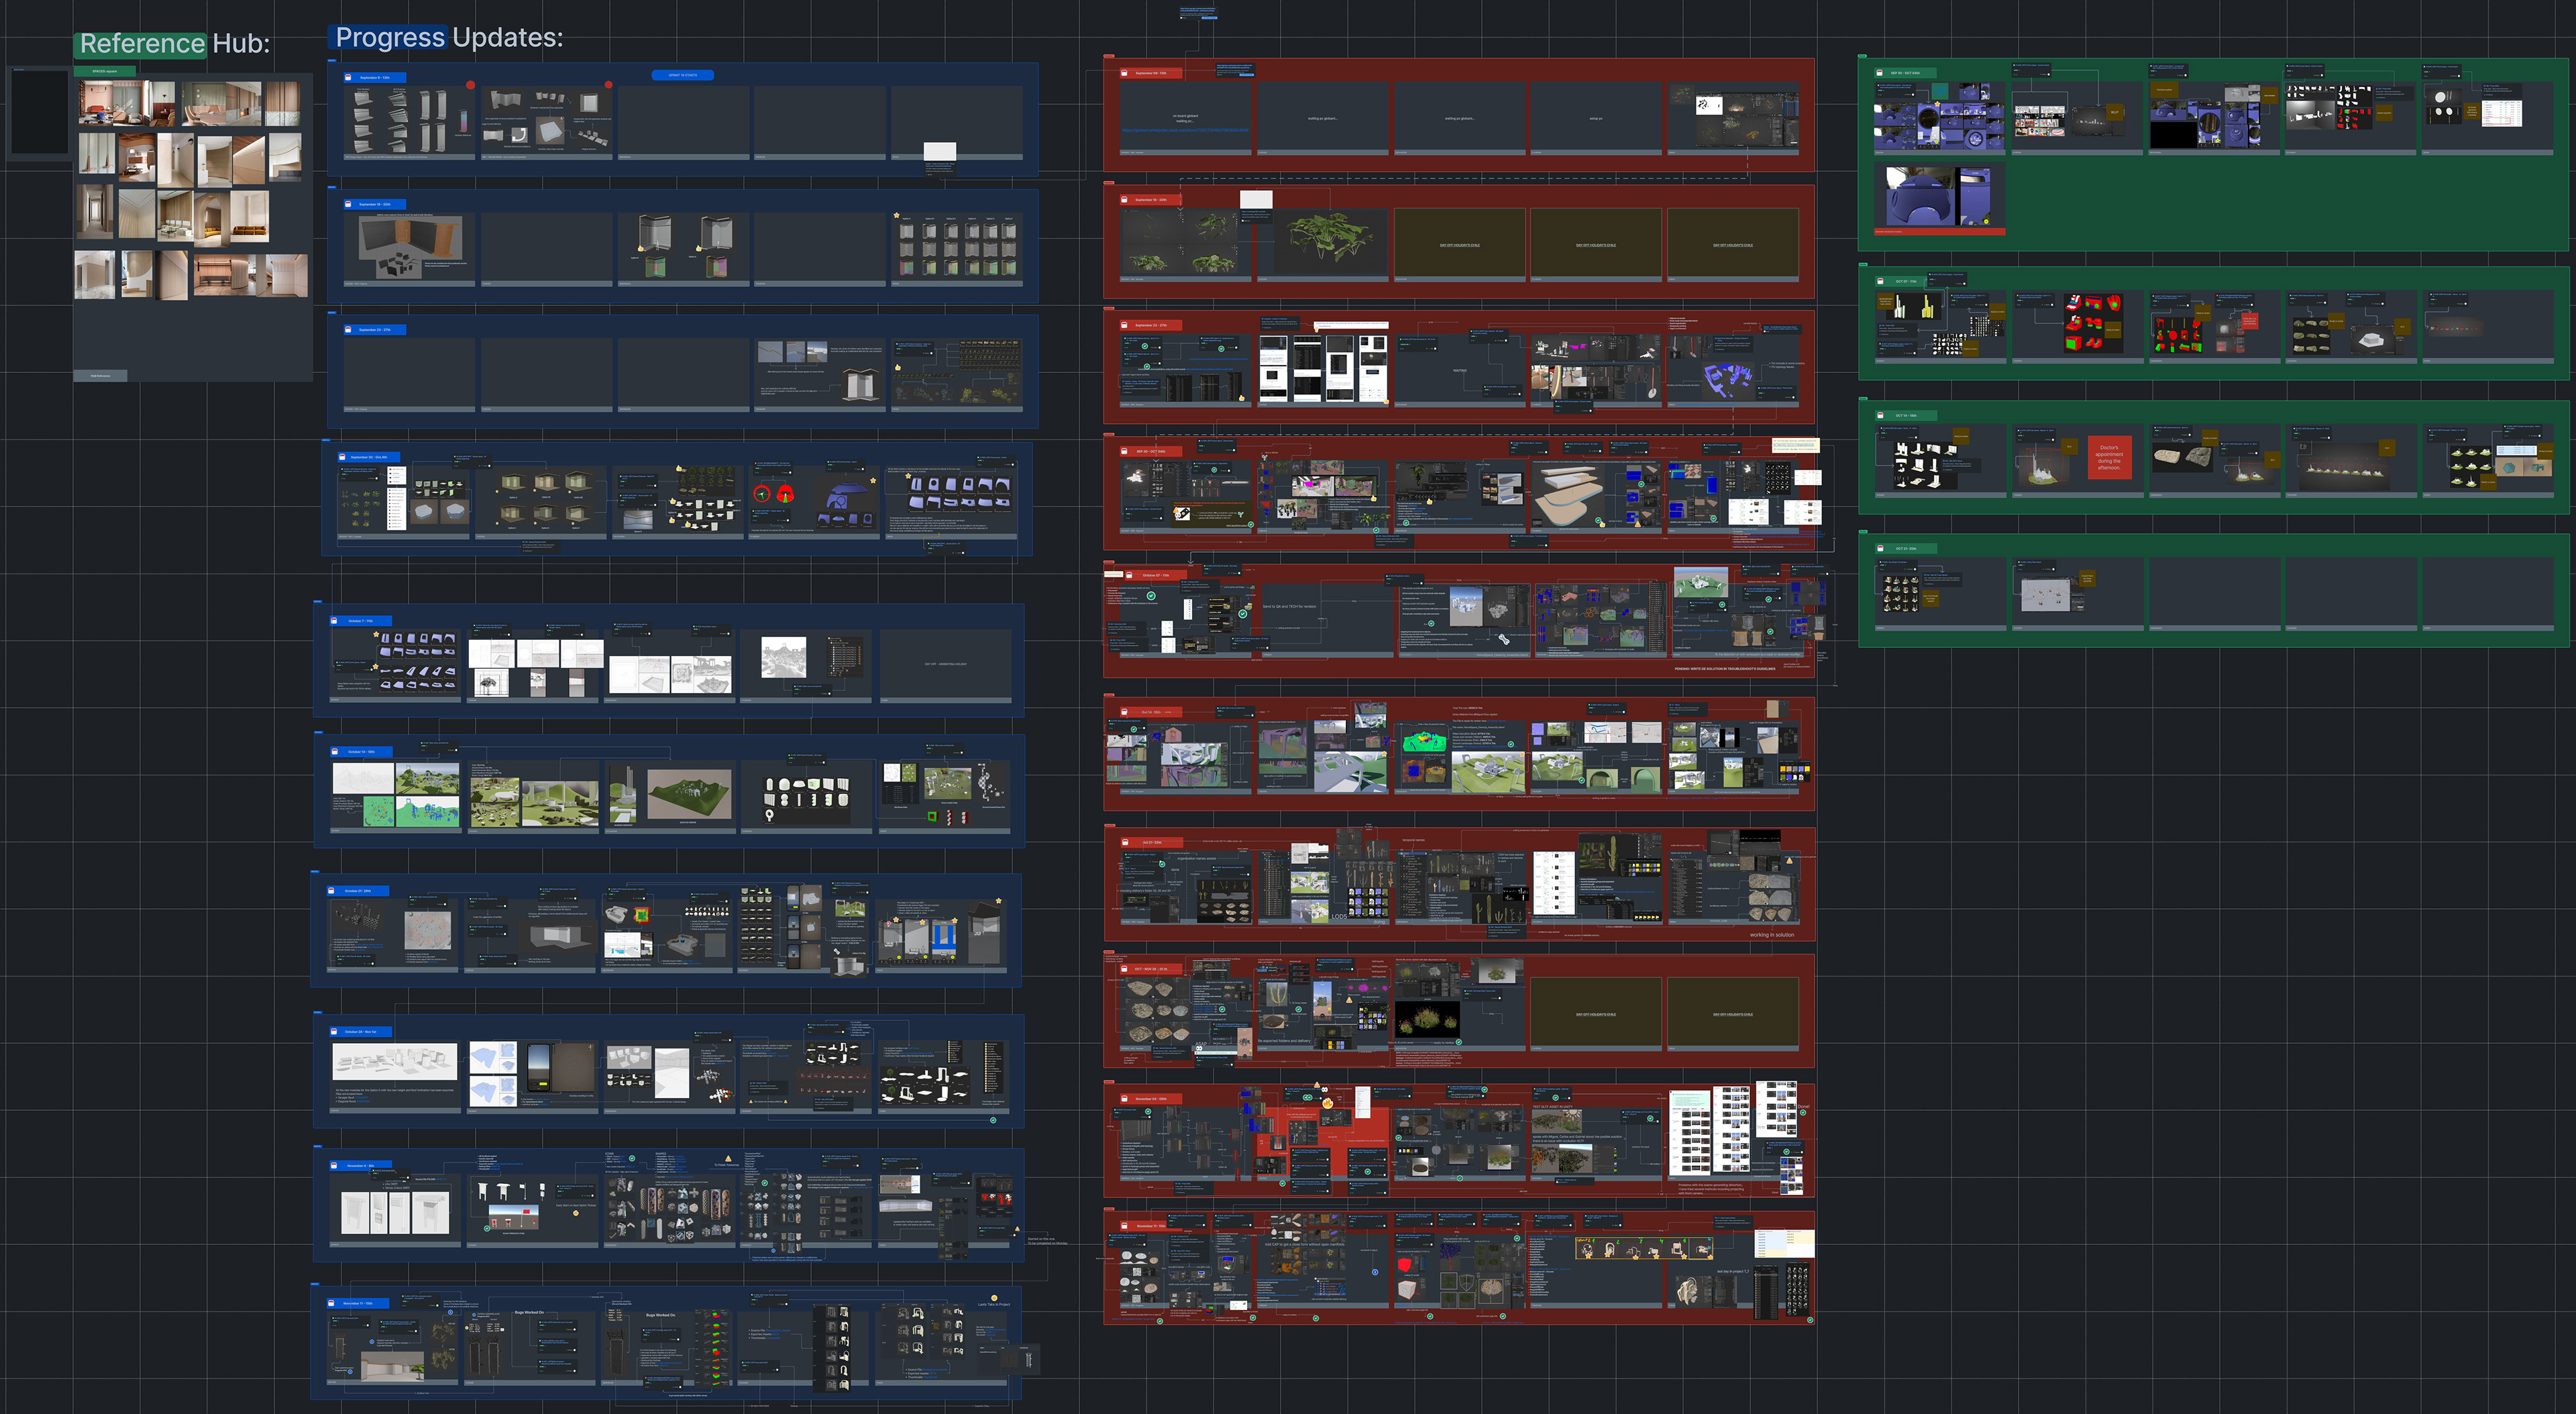Click calendar icon on green OCT 21 - 25th label
The image size is (2576, 1414).
[1880, 548]
